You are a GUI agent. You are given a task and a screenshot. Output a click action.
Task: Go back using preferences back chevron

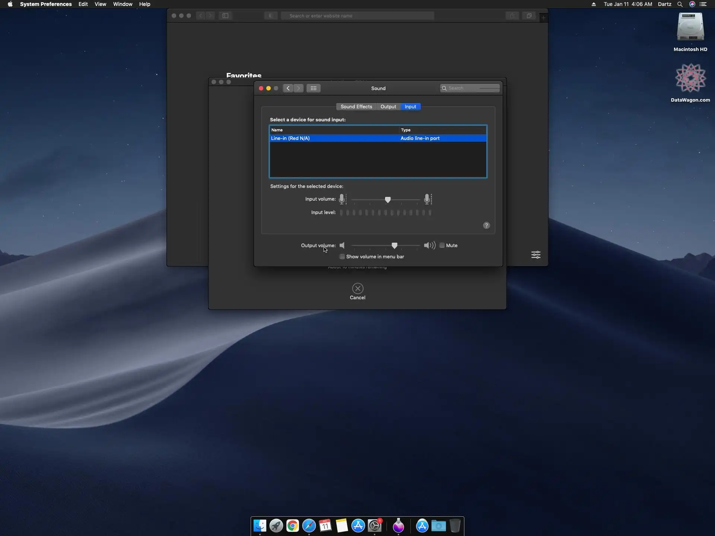click(x=288, y=88)
